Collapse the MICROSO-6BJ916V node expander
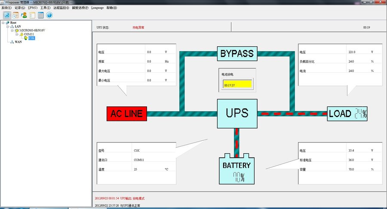387x209 pixels. 12,30
